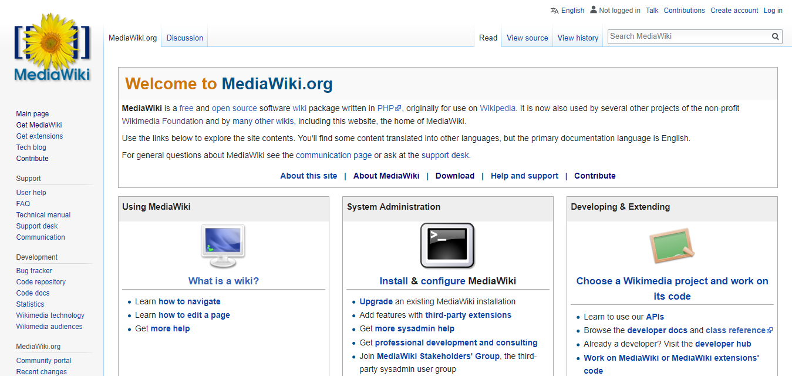Open the English language selector
The image size is (792, 376).
point(572,11)
